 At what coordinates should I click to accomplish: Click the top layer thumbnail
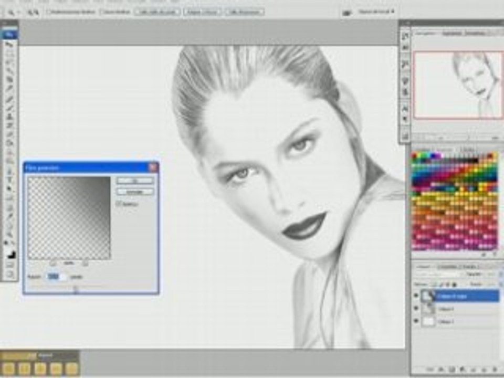click(x=428, y=296)
